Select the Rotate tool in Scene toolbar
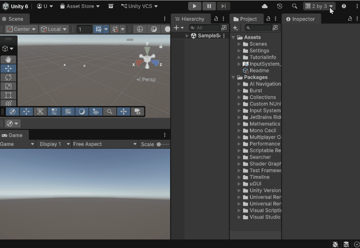This screenshot has height=248, width=360. pyautogui.click(x=8, y=77)
